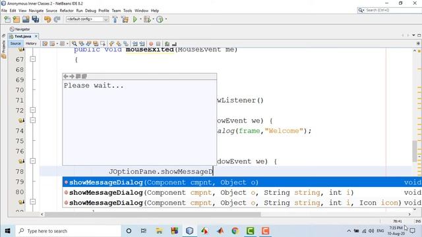Click the Build Project hammer icon
The height and width of the screenshot is (237, 422).
pos(115,19)
